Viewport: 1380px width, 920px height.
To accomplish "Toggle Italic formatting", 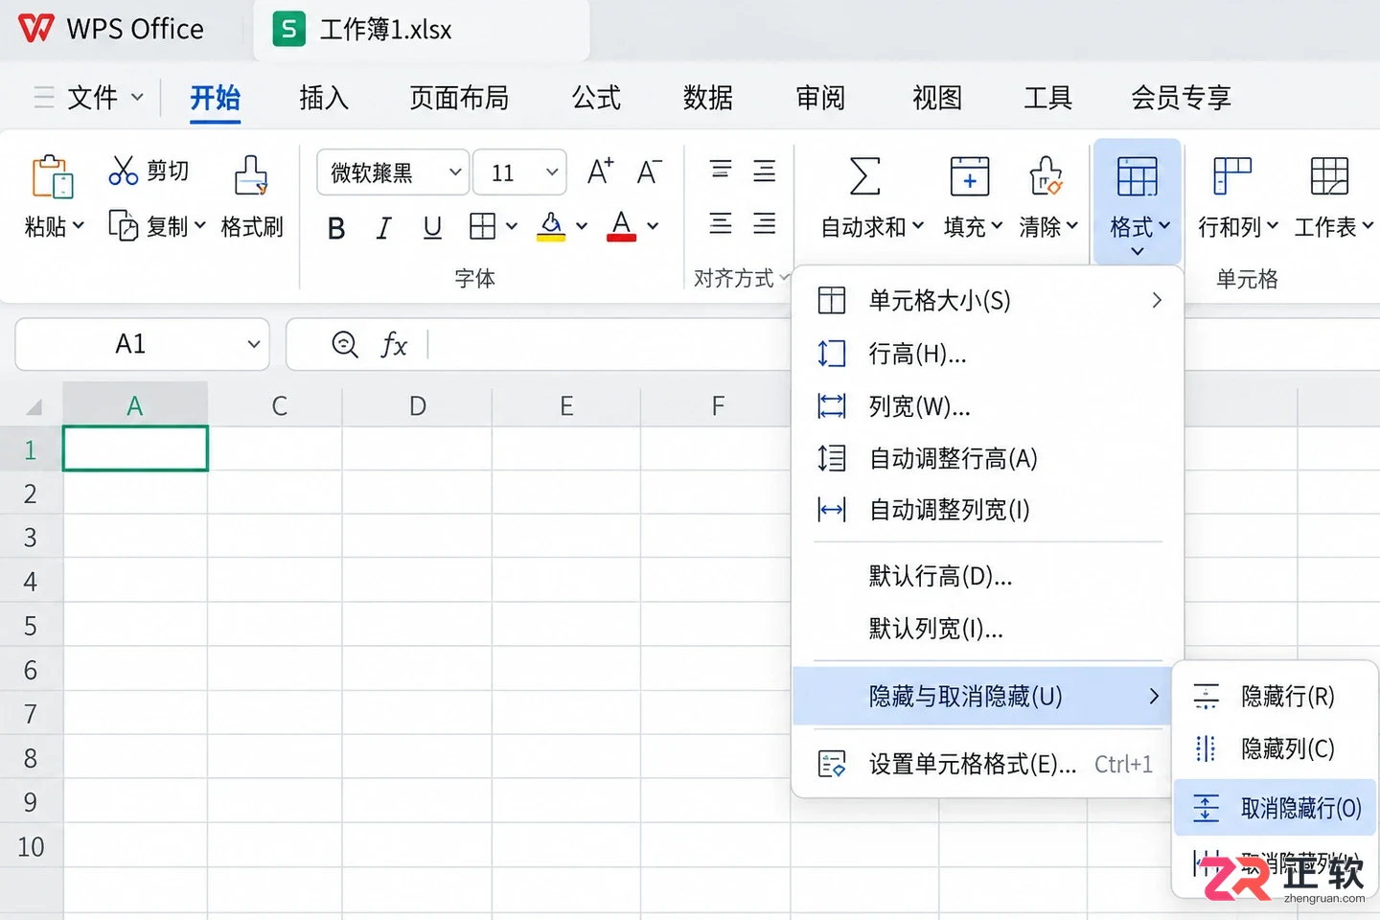I will [384, 228].
